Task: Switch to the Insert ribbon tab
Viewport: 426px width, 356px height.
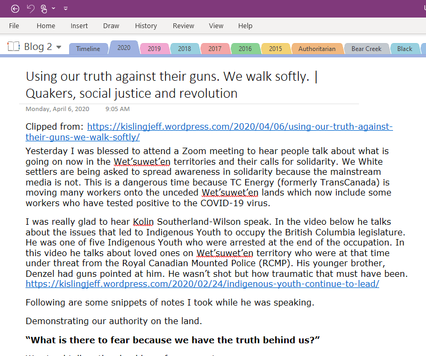Action: [x=79, y=26]
